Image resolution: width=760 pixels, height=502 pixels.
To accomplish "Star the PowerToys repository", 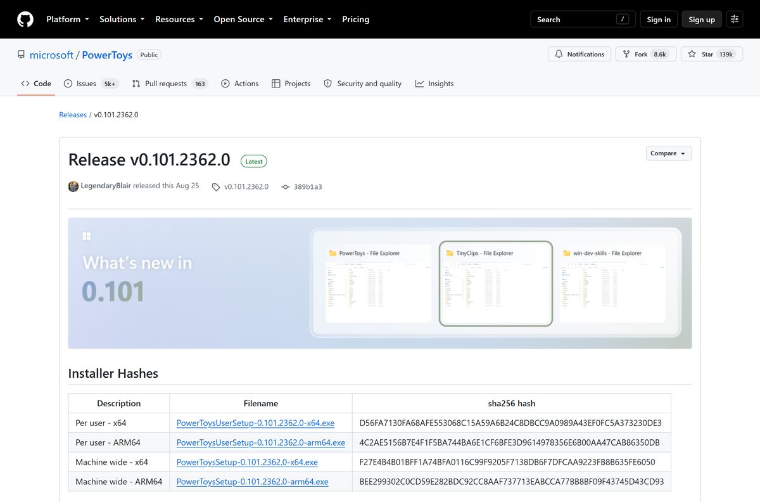I will point(712,55).
